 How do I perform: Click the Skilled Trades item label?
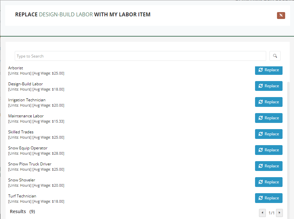[x=21, y=132]
